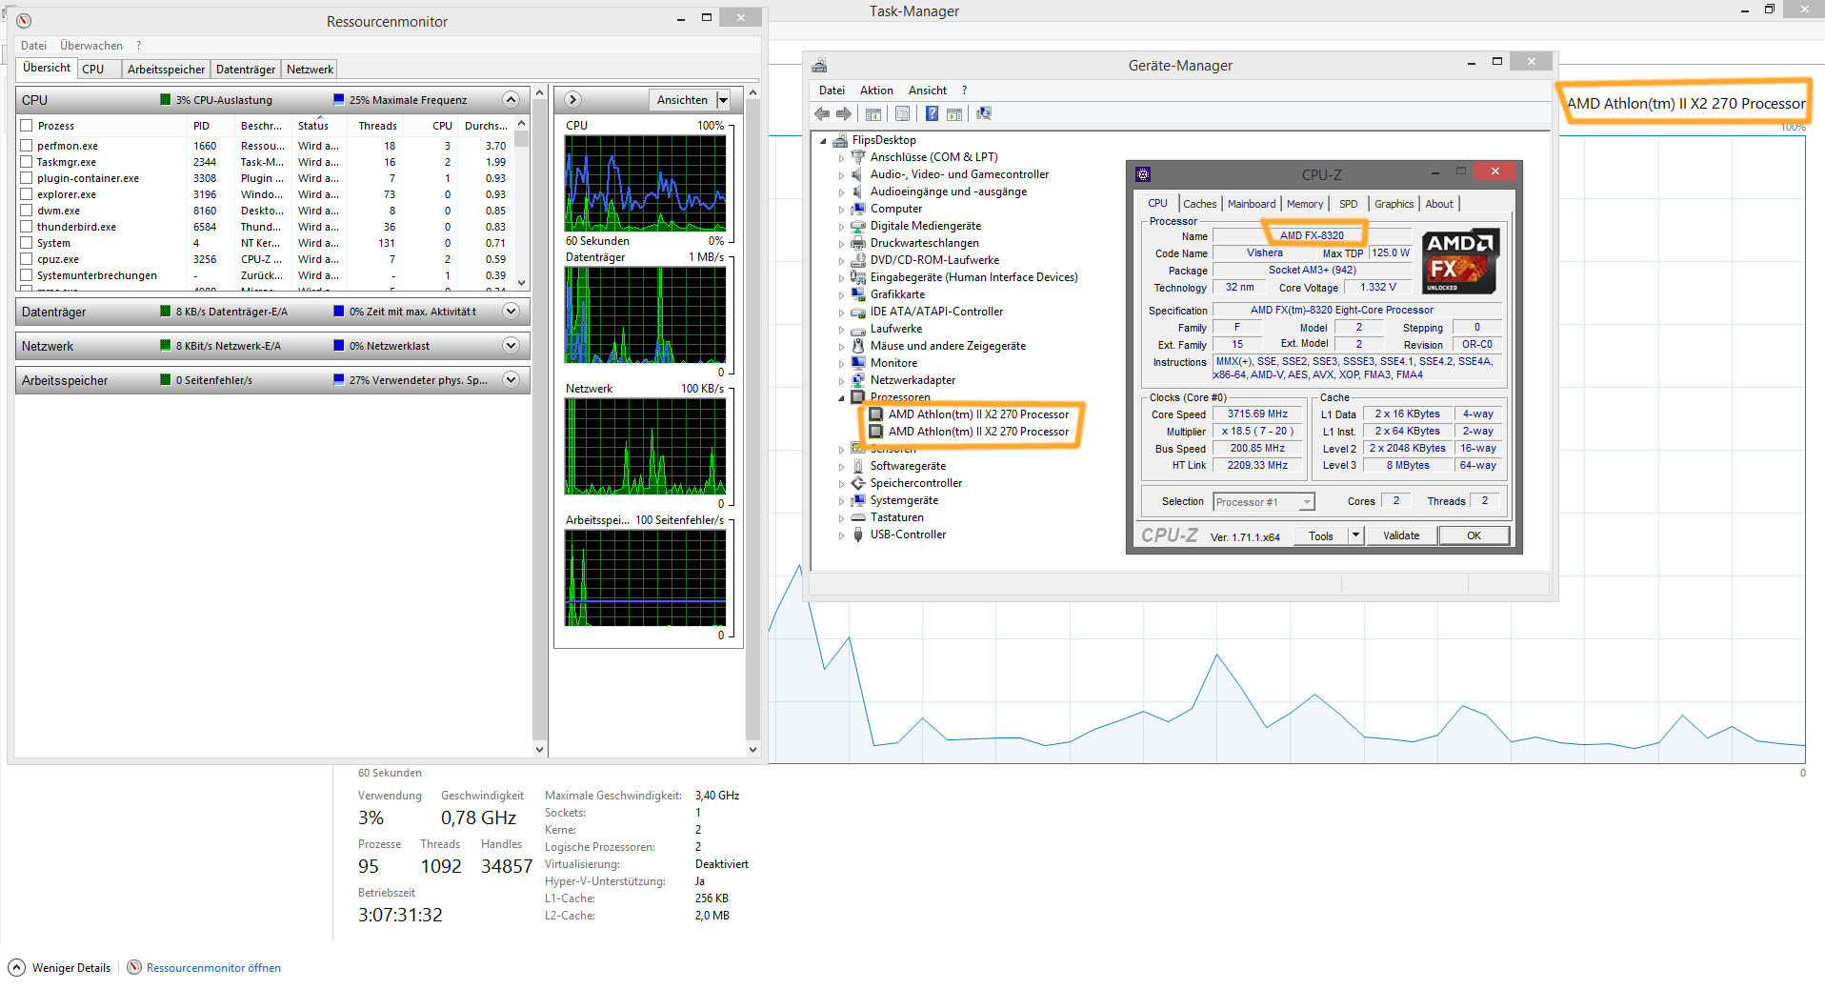
Task: Click the Geräte-Manager title bar icon
Action: pos(819,65)
